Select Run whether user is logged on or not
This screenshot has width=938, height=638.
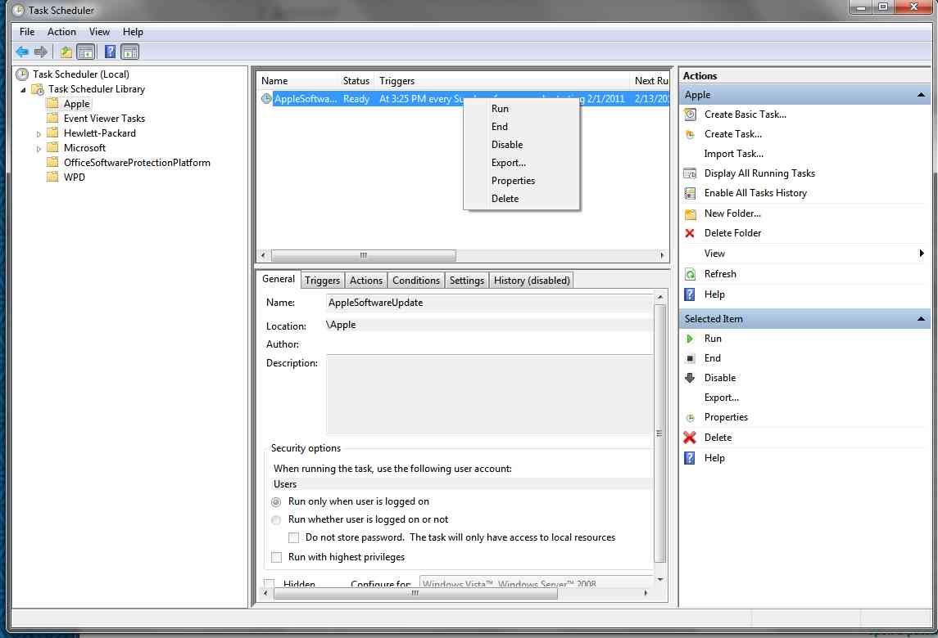click(x=276, y=519)
